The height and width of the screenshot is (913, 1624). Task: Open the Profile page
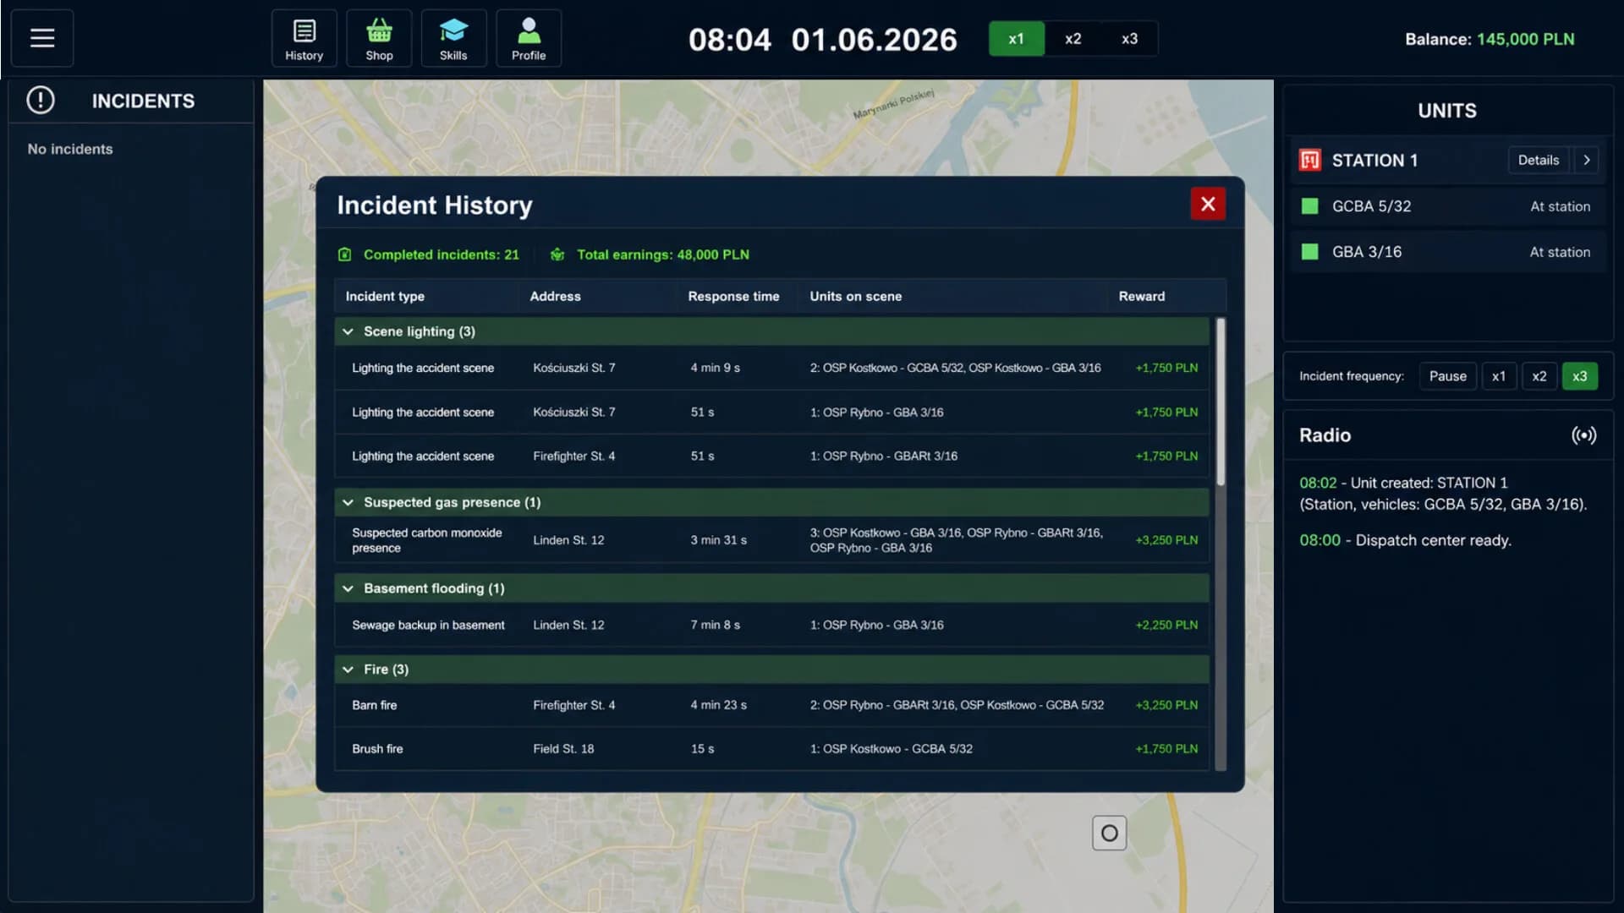click(529, 38)
